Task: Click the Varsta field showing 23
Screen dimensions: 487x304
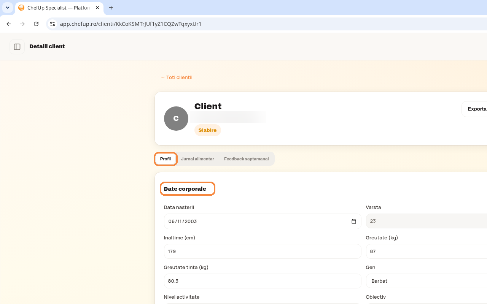Action: 427,221
